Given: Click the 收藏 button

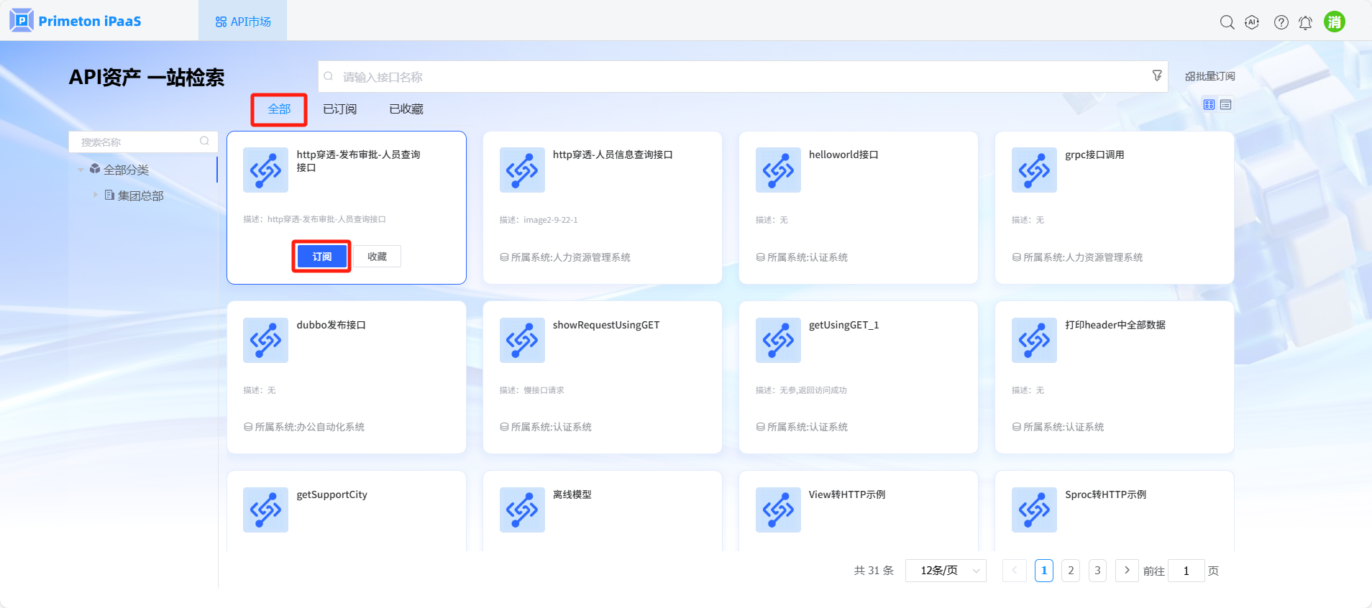Looking at the screenshot, I should click(x=378, y=257).
